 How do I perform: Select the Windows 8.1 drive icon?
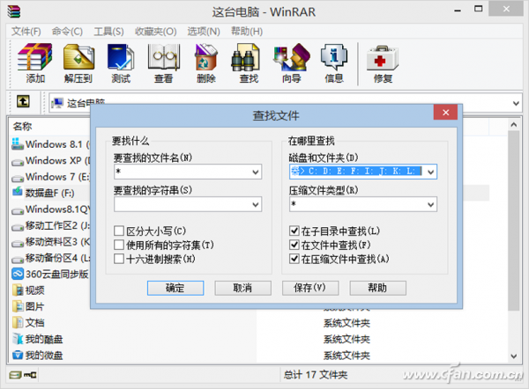pyautogui.click(x=18, y=143)
